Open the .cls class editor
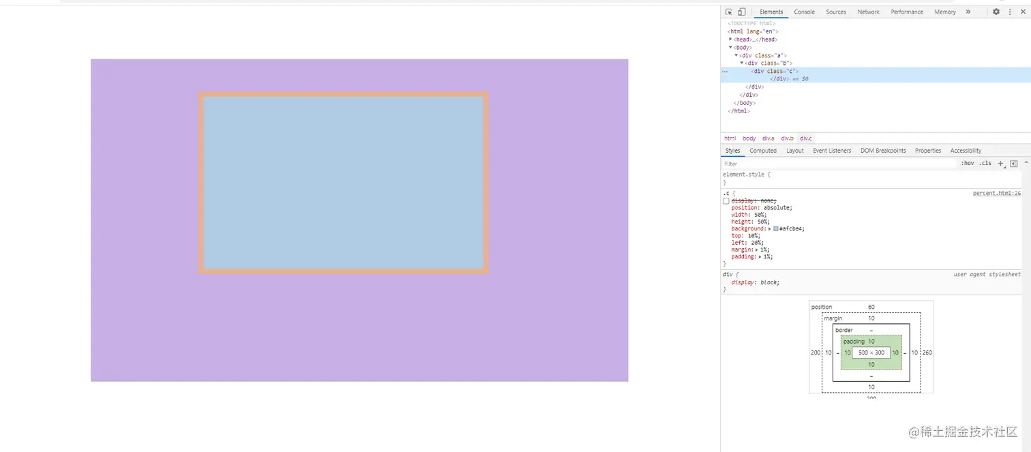The image size is (1031, 452). (x=985, y=164)
